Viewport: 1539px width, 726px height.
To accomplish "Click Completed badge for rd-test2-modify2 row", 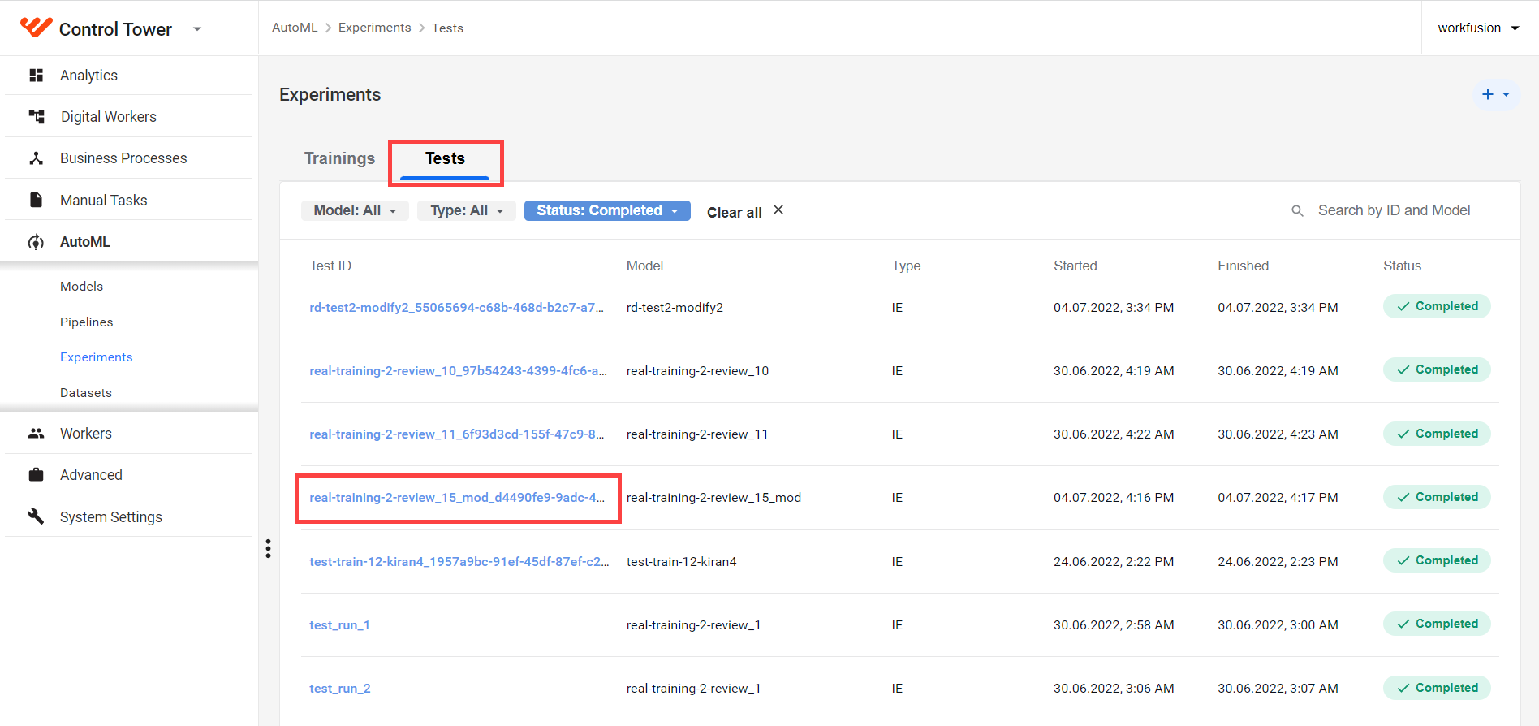I will (x=1437, y=306).
